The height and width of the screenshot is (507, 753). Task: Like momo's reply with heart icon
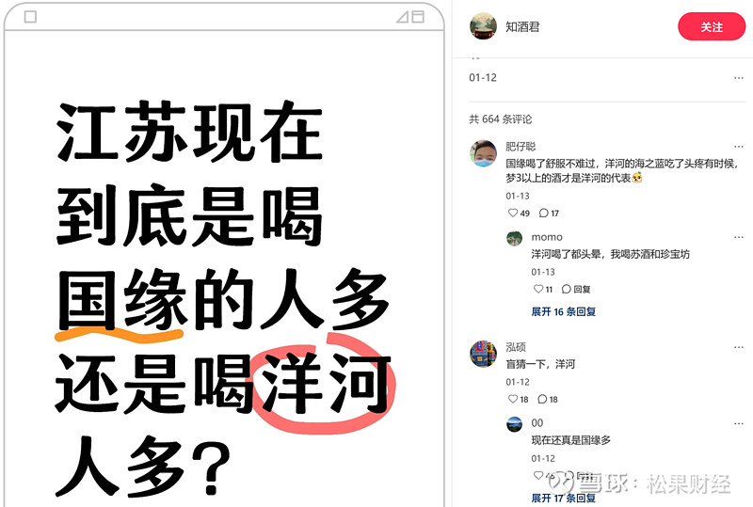[x=538, y=289]
